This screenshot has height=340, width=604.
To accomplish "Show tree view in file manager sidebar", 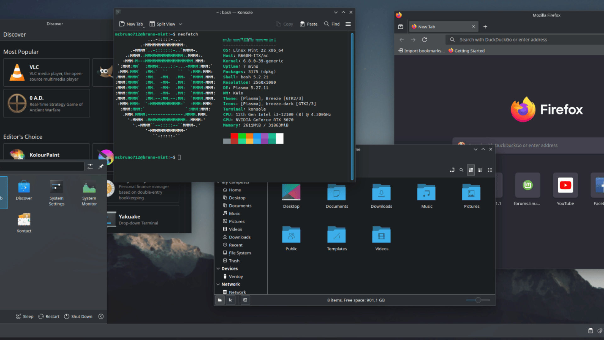I will [x=231, y=300].
